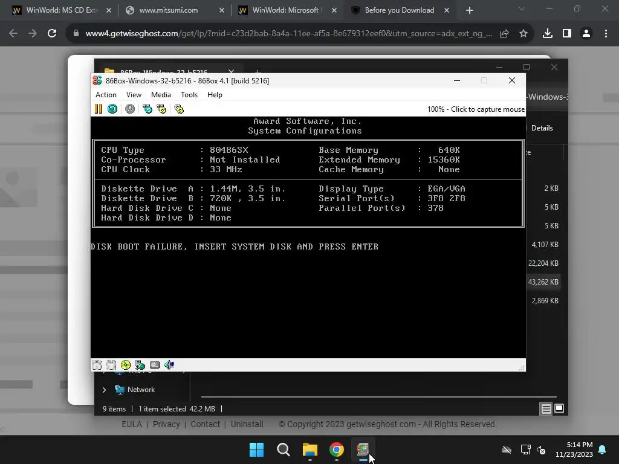Viewport: 619px width, 464px height.
Task: Open the clock showing 5:14 PM
Action: pos(574,449)
